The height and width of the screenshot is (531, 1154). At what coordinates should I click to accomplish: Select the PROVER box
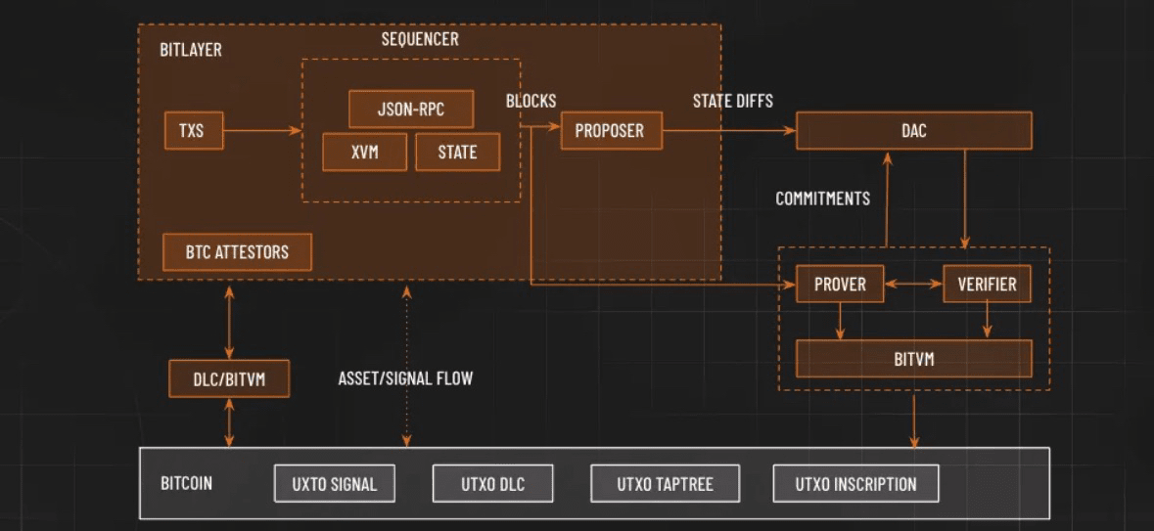point(839,284)
